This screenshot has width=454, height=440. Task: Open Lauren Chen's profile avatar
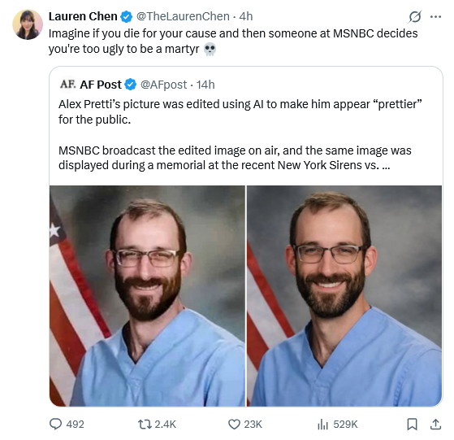point(28,24)
